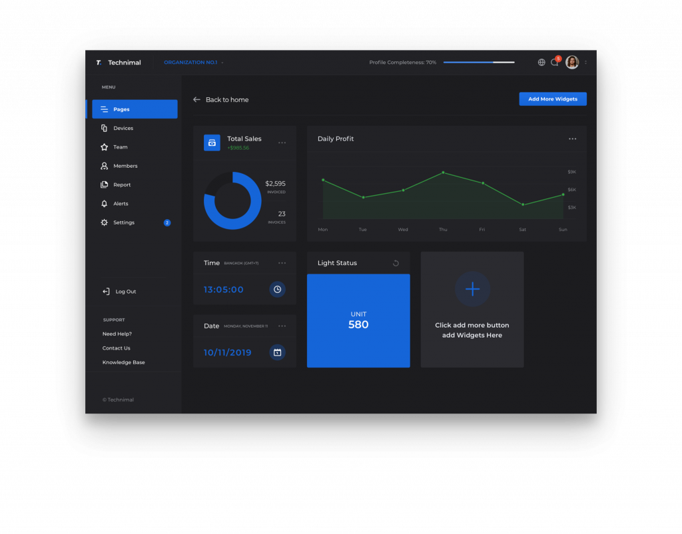Refresh the Light Status widget

396,263
